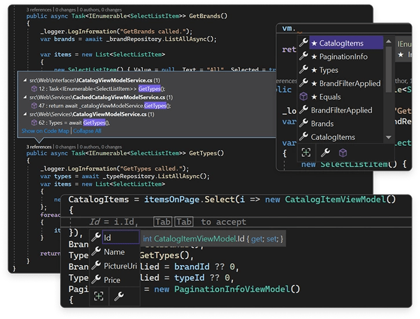Click cube icon on line 47 reference
420x319 pixels.
[x=34, y=106]
